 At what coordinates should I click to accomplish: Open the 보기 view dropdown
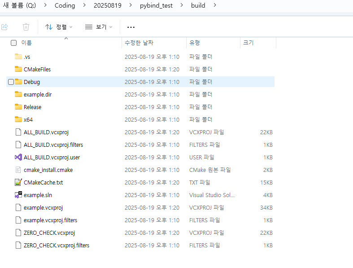(99, 27)
